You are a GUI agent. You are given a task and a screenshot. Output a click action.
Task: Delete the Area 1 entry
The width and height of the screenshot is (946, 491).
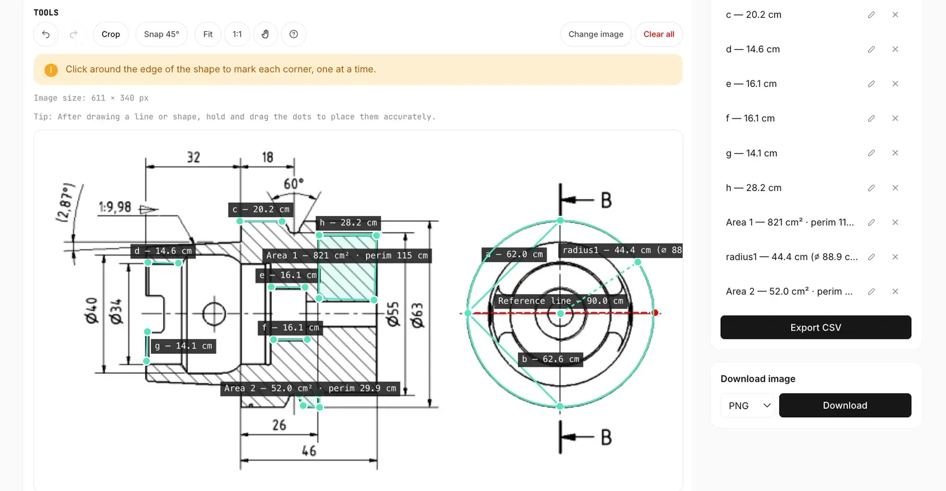[895, 222]
